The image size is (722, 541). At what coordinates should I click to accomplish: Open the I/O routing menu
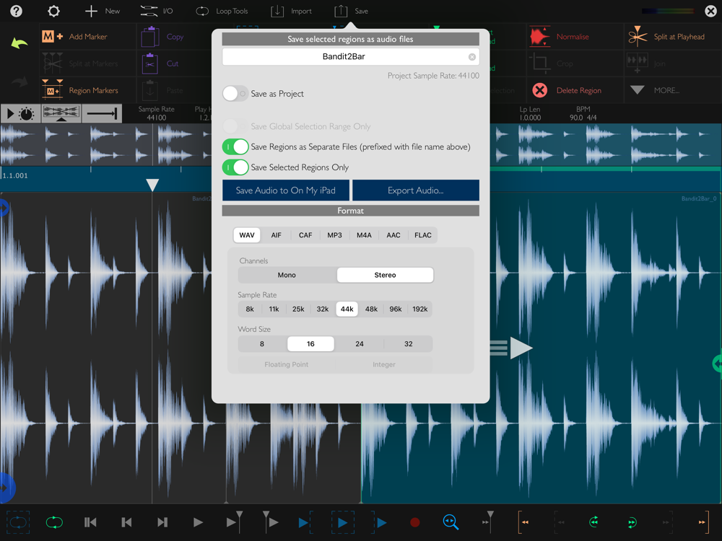[157, 11]
